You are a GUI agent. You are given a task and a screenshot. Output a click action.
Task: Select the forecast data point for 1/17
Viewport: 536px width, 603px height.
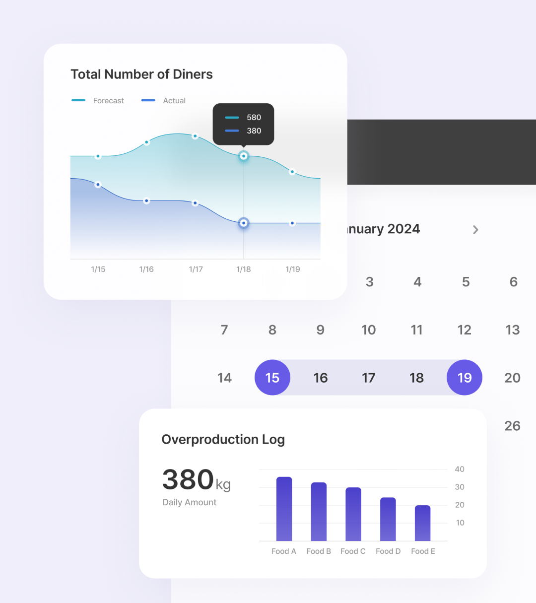pos(195,136)
